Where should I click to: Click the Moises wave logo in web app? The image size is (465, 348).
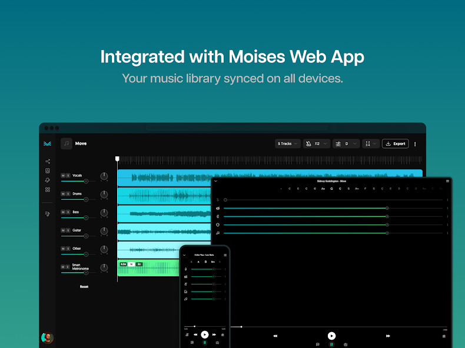(x=48, y=143)
